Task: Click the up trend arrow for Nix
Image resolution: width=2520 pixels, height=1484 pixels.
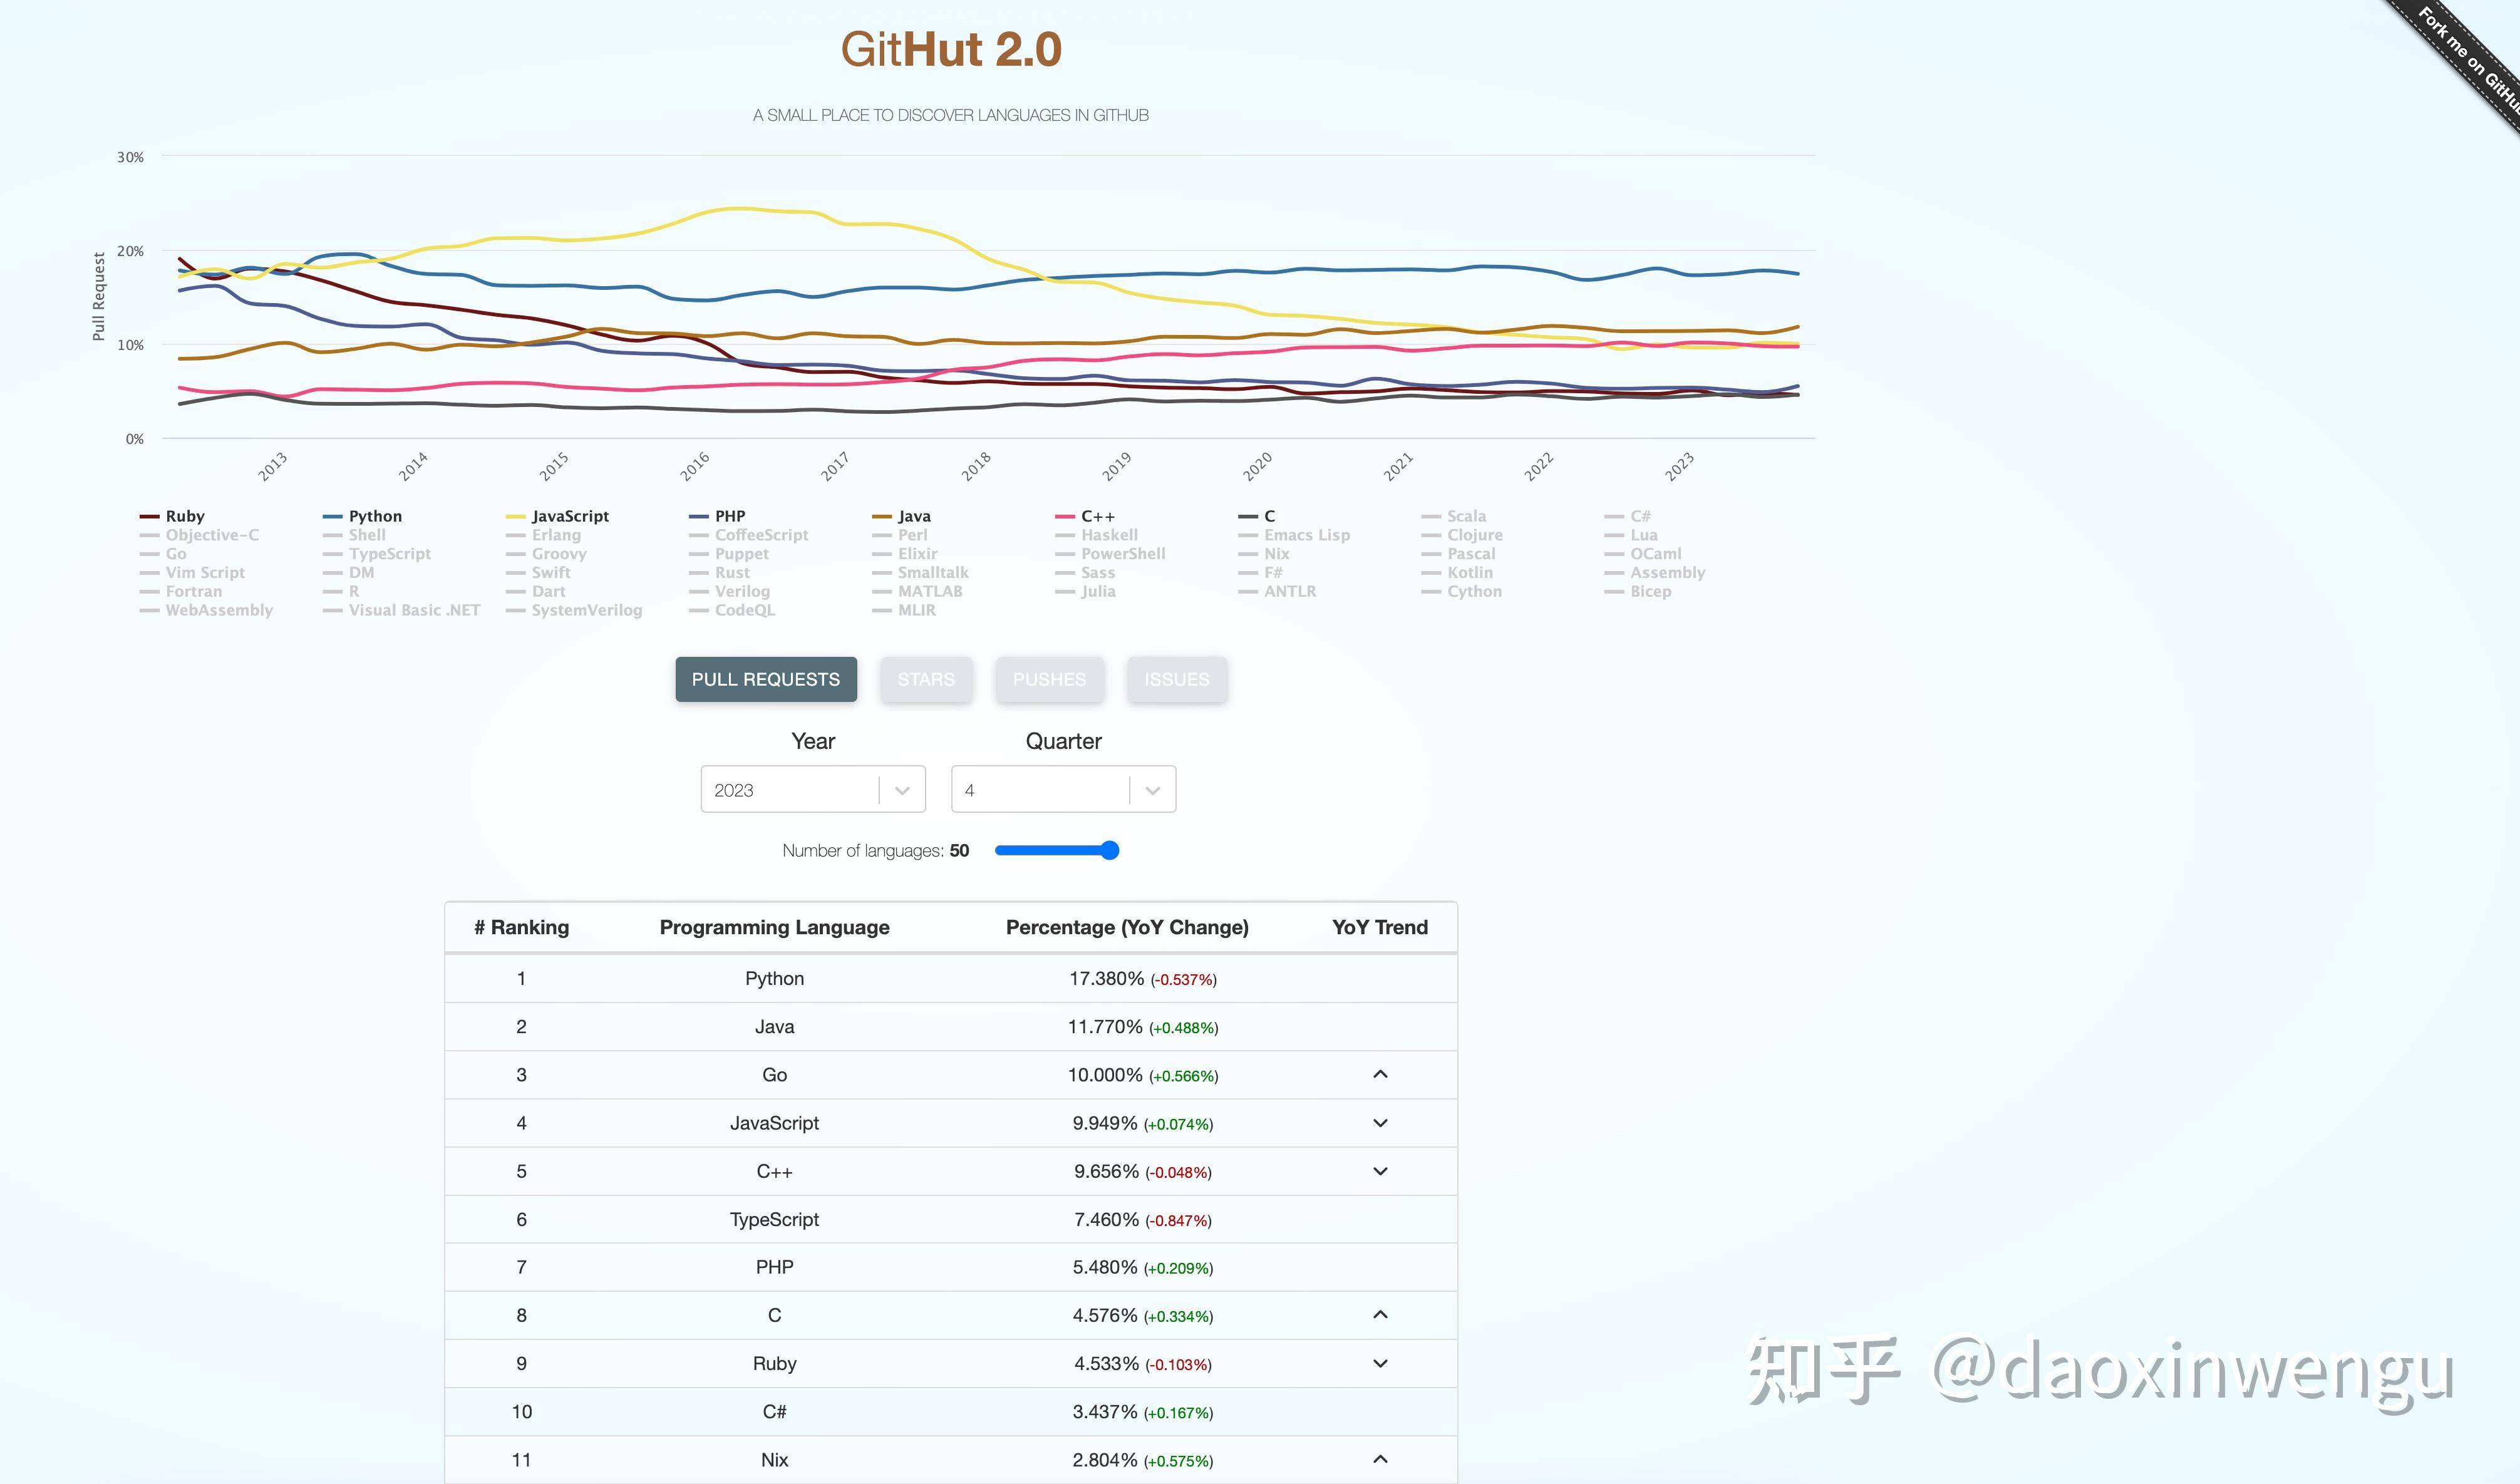Action: pos(1380,1460)
